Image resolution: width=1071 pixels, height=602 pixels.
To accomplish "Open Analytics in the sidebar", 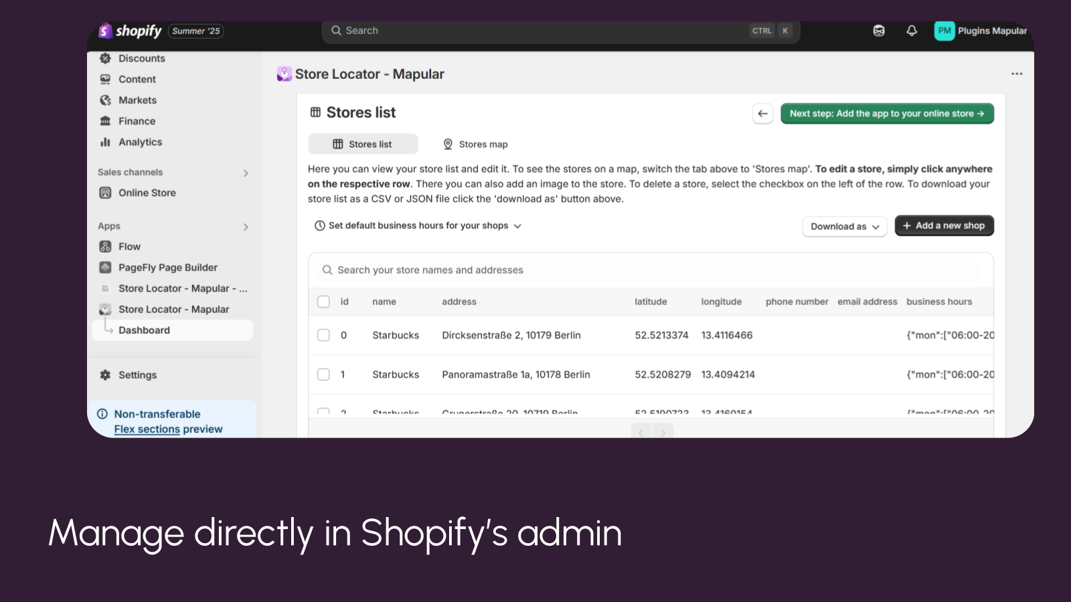I will tap(140, 142).
